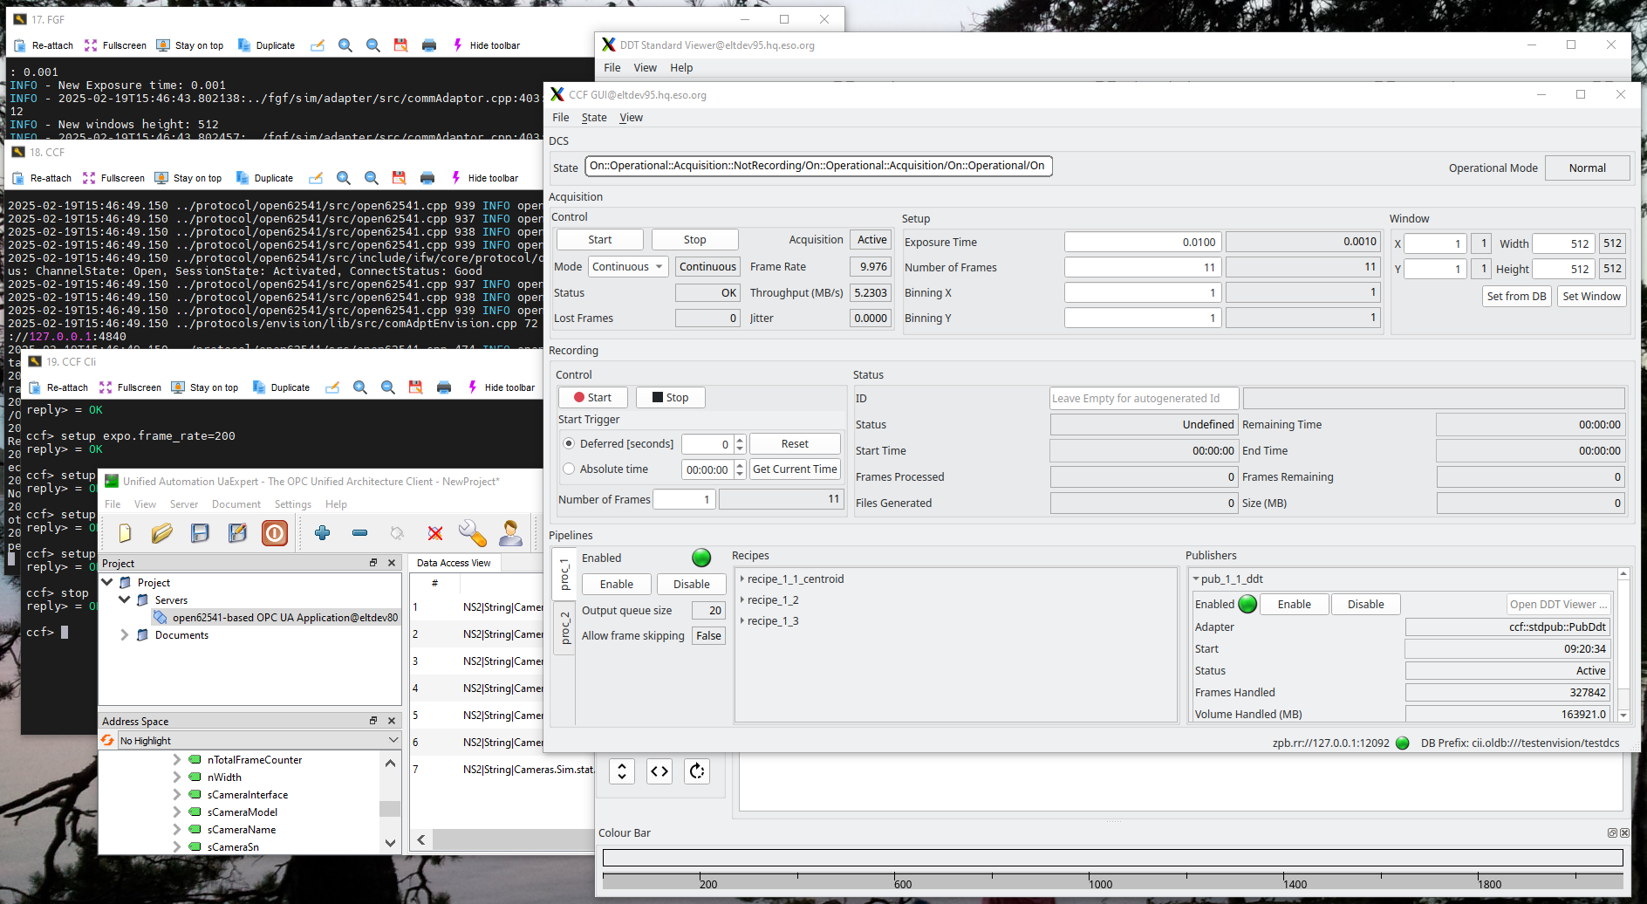
Task: Click the UaExpert Add Server plus icon
Action: tap(322, 532)
